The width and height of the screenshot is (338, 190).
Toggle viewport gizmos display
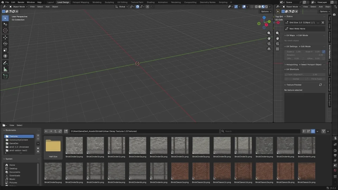(236, 7)
